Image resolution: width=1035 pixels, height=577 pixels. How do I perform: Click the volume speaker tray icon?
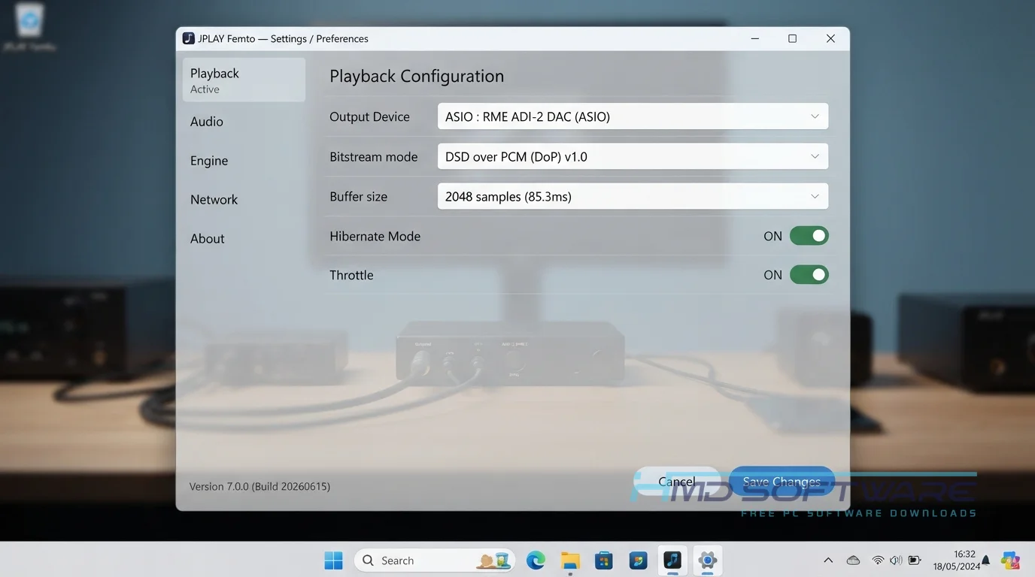[896, 560]
